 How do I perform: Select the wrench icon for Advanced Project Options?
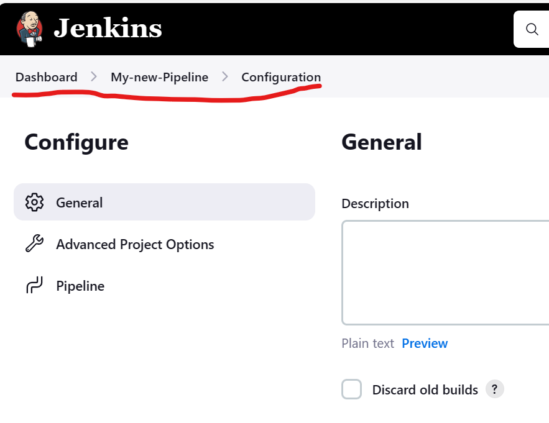pyautogui.click(x=35, y=244)
